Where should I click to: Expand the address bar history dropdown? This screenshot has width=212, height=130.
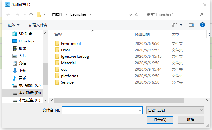(x=130, y=14)
